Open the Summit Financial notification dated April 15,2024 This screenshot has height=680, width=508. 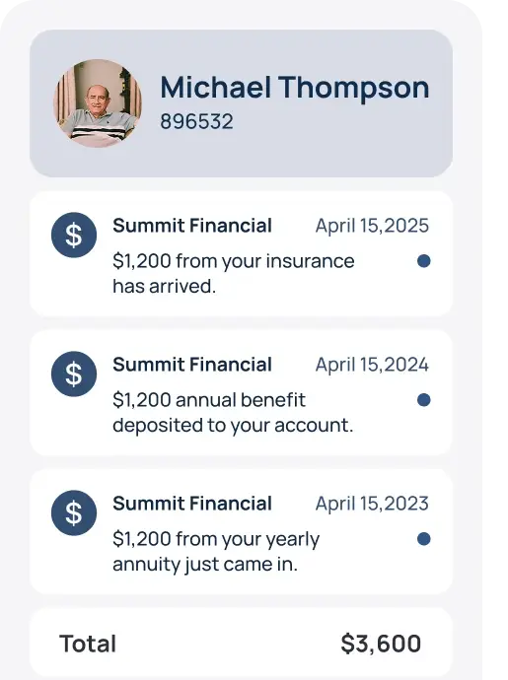coord(241,393)
